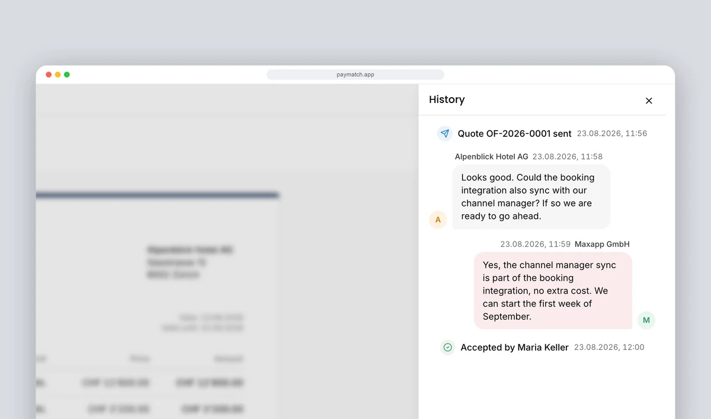Click the orange 'A' avatar
Screen dimensions: 711x419
click(x=438, y=220)
